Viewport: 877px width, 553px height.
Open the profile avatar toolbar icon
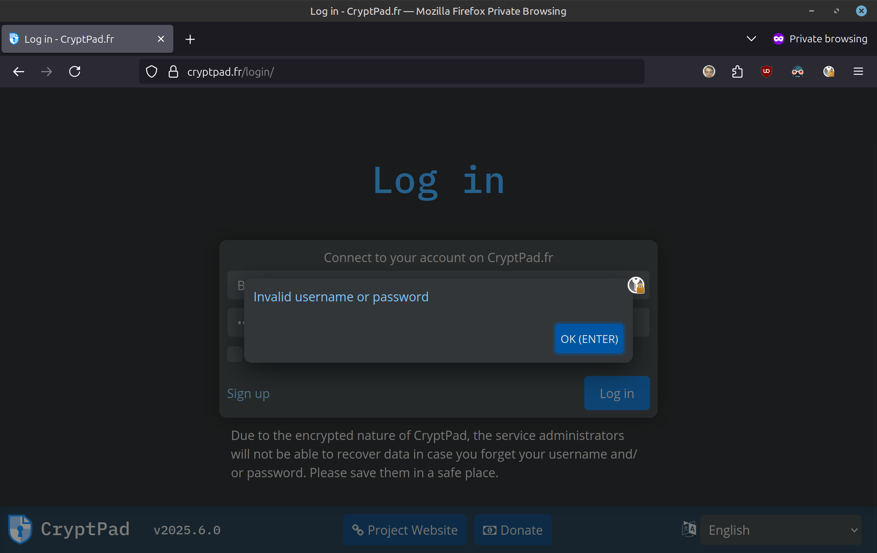709,72
